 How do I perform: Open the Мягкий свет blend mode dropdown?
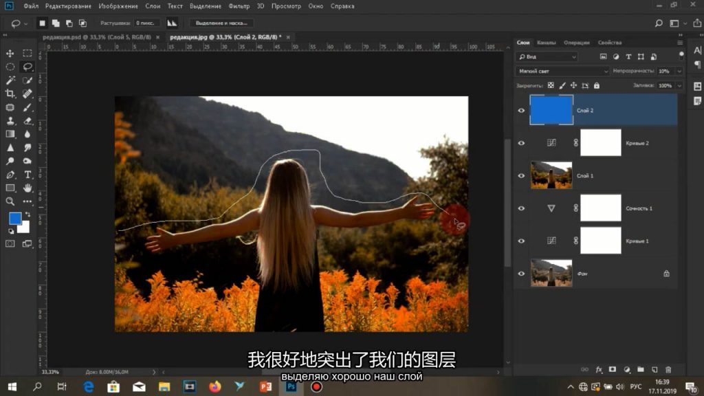[562, 71]
